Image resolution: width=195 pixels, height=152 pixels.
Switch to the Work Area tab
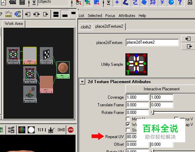pos(14,23)
